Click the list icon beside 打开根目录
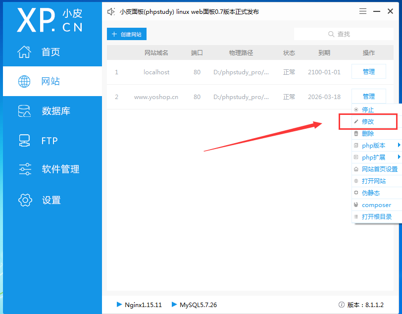The height and width of the screenshot is (314, 402). point(356,217)
